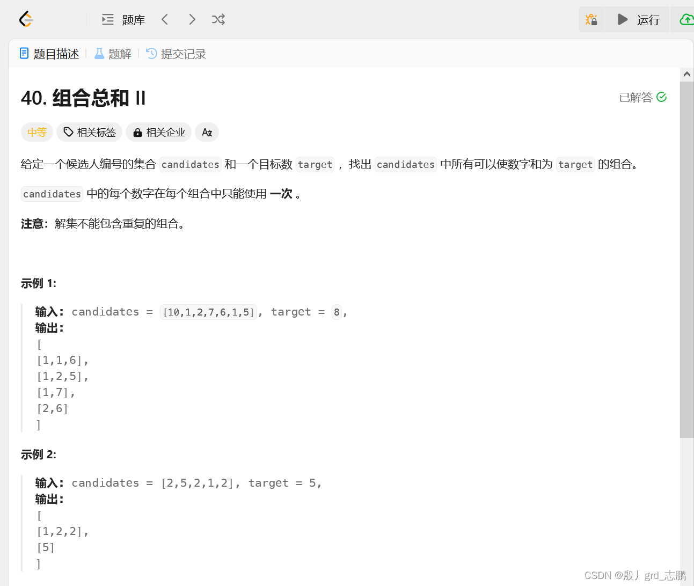Toggle translation language icon
This screenshot has height=586, width=694.
coord(207,132)
